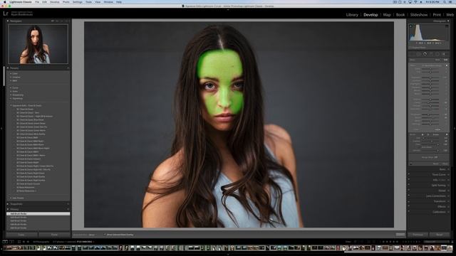Click the Reset button below right panels
The height and width of the screenshot is (256, 456).
[440, 235]
